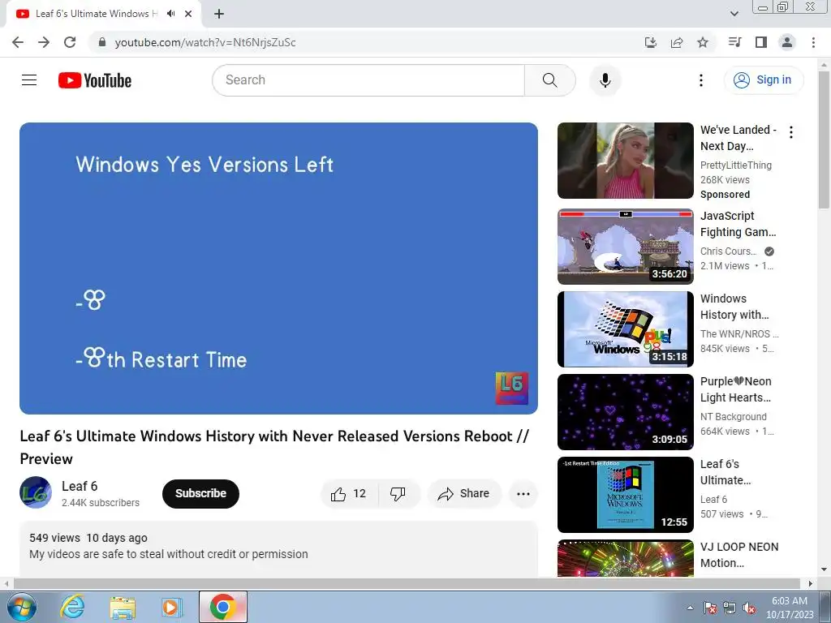831x623 pixels.
Task: Click the search magnifier button
Action: [549, 80]
